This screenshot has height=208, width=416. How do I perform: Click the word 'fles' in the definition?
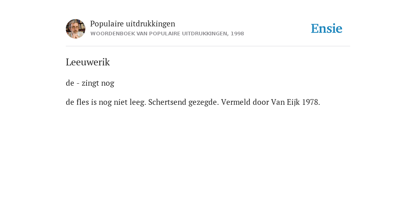[x=82, y=102]
